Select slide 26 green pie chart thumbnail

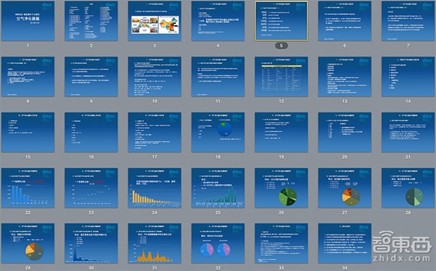[x=281, y=188]
